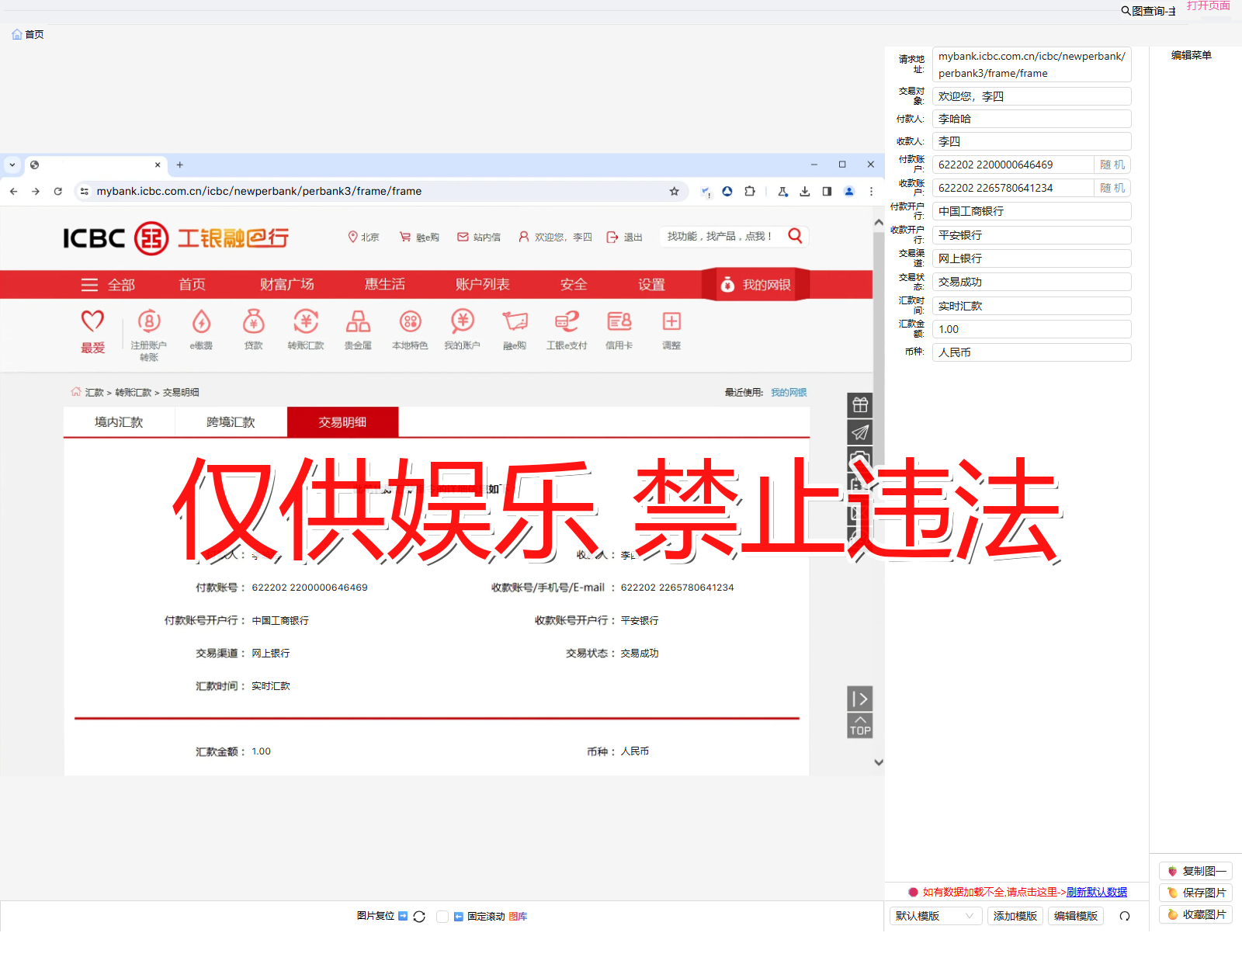The height and width of the screenshot is (978, 1242).
Task: Click the gift icon in the side toolbar
Action: point(859,404)
